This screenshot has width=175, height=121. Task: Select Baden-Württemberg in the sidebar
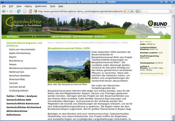(x=20, y=53)
